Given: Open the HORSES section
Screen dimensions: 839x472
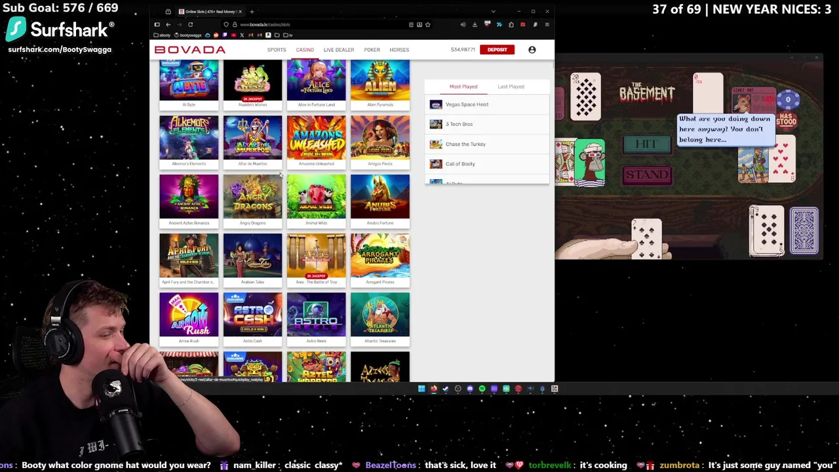Looking at the screenshot, I should [x=399, y=50].
